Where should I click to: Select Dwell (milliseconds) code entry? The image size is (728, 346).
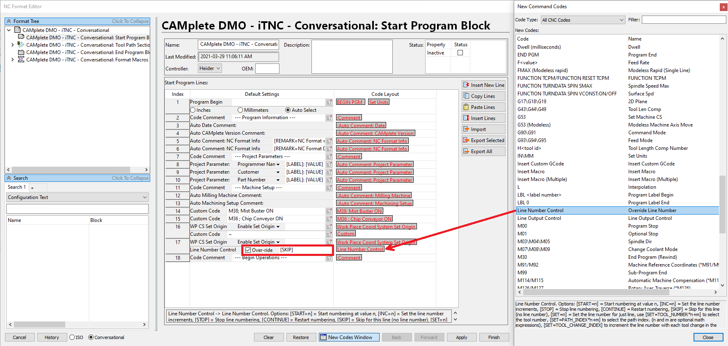pos(539,47)
